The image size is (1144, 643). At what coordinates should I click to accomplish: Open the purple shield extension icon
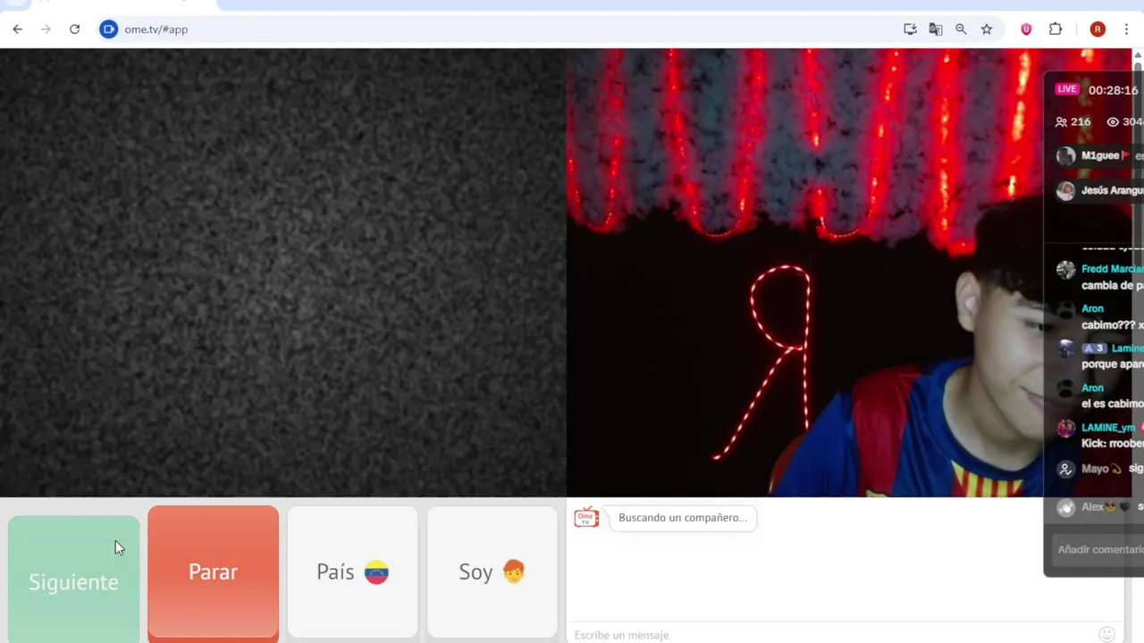tap(1026, 29)
